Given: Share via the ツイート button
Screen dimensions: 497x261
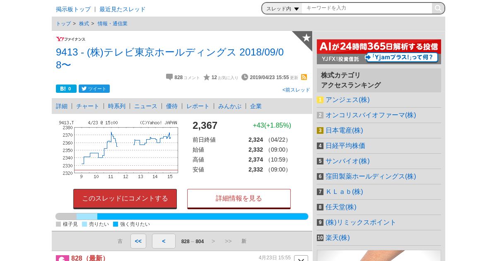Looking at the screenshot, I should tap(94, 89).
